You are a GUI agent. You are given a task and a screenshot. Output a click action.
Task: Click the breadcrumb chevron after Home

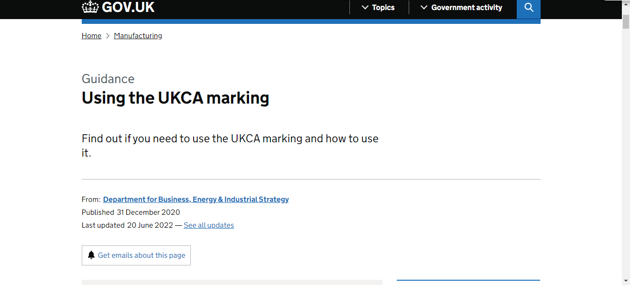[108, 36]
